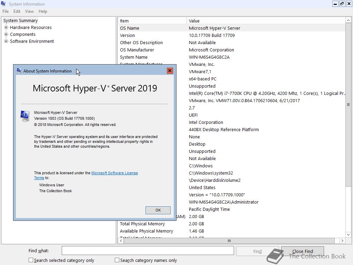This screenshot has width=353, height=265.
Task: Click the computer info icon in About dialog
Action: click(25, 116)
